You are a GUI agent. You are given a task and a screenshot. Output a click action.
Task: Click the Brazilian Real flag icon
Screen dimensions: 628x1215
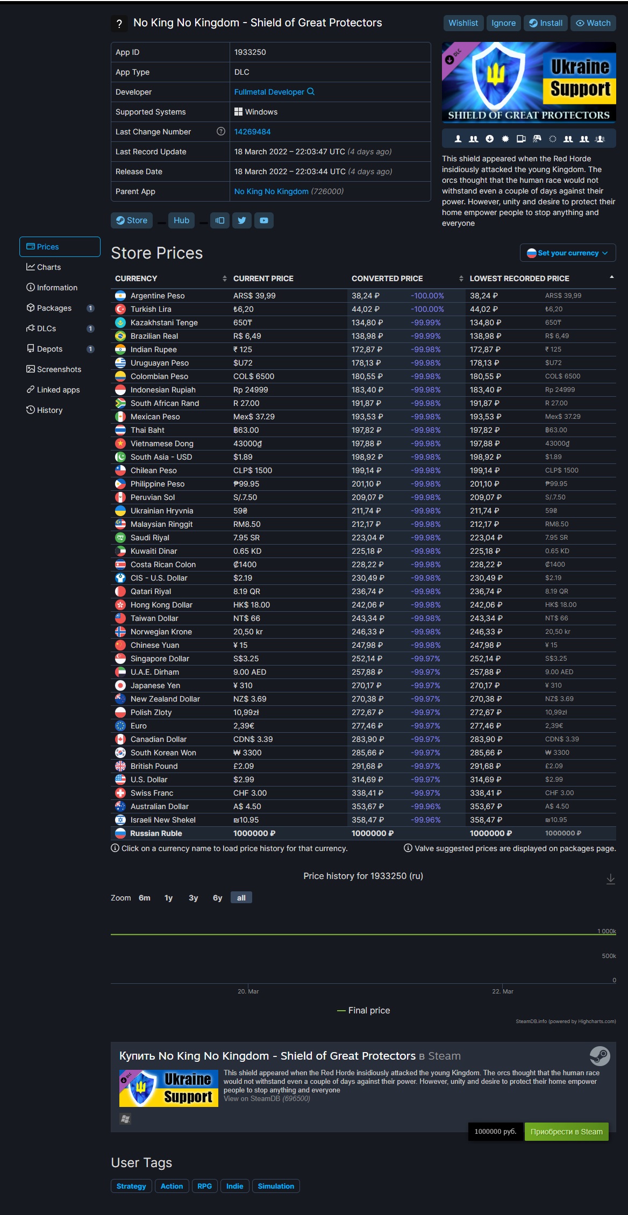120,336
